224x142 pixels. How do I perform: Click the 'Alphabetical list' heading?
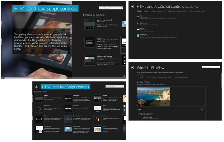40,92
